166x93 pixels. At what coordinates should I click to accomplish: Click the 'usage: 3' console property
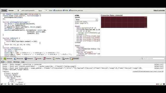13,81
